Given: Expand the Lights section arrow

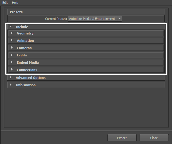Looking at the screenshot, I should 12,55.
